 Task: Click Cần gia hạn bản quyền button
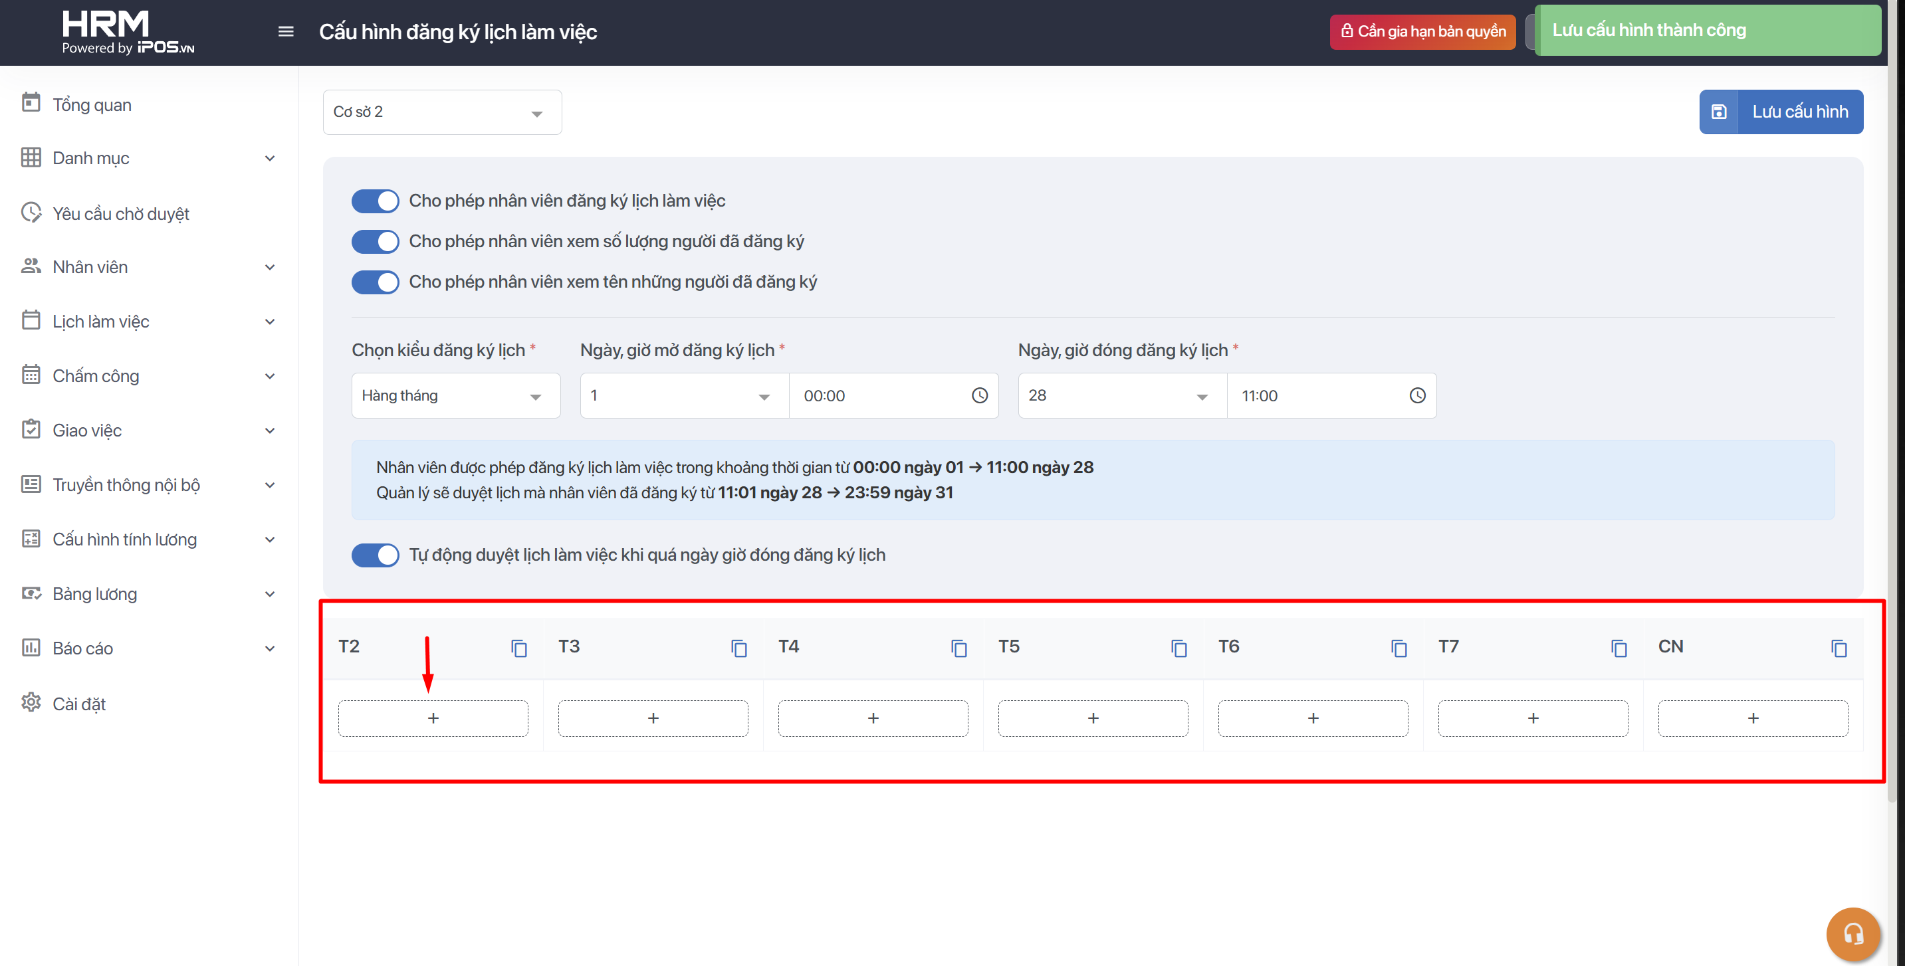click(x=1422, y=31)
